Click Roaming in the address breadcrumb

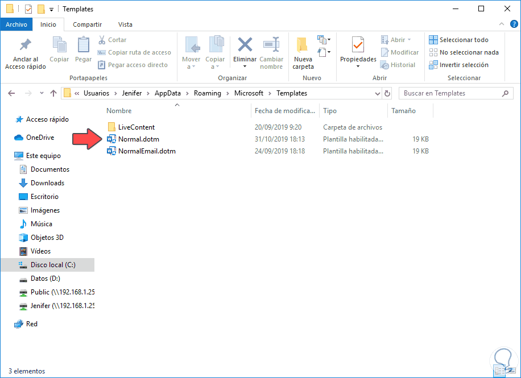pos(208,93)
